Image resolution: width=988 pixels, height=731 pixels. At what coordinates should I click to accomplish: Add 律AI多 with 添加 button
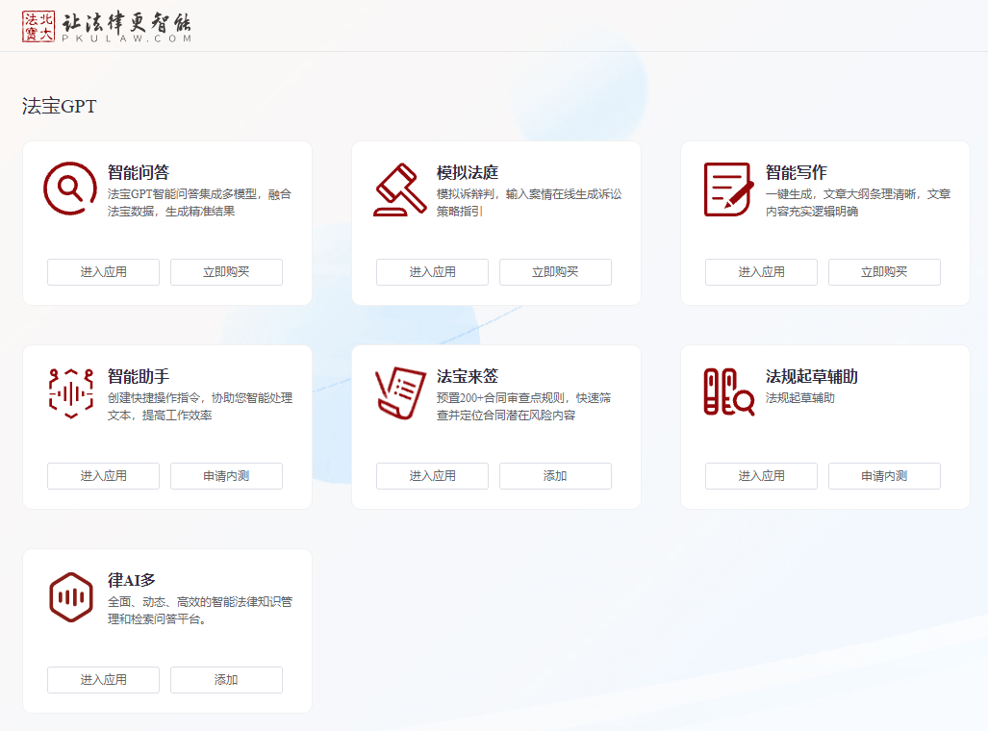tap(226, 680)
